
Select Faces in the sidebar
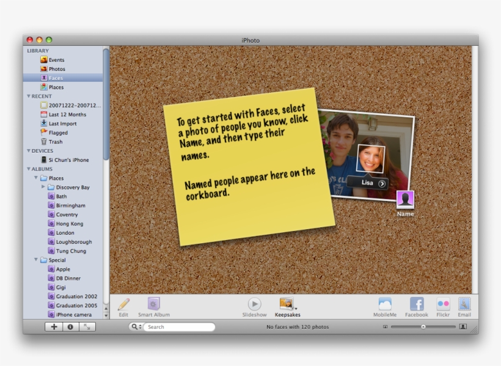62,78
